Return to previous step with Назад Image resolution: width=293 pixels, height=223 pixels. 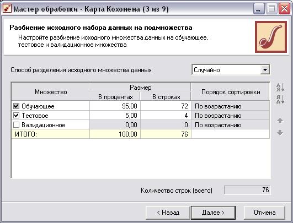(168, 213)
